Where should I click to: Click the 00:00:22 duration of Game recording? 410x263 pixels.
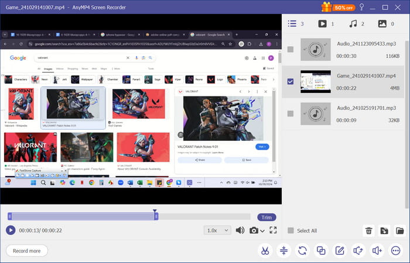click(346, 88)
